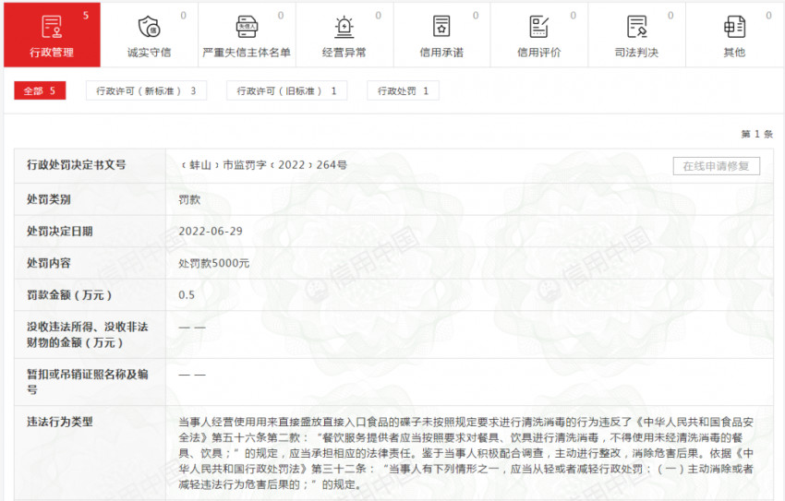Open the 司法判决 tab label

[x=636, y=53]
